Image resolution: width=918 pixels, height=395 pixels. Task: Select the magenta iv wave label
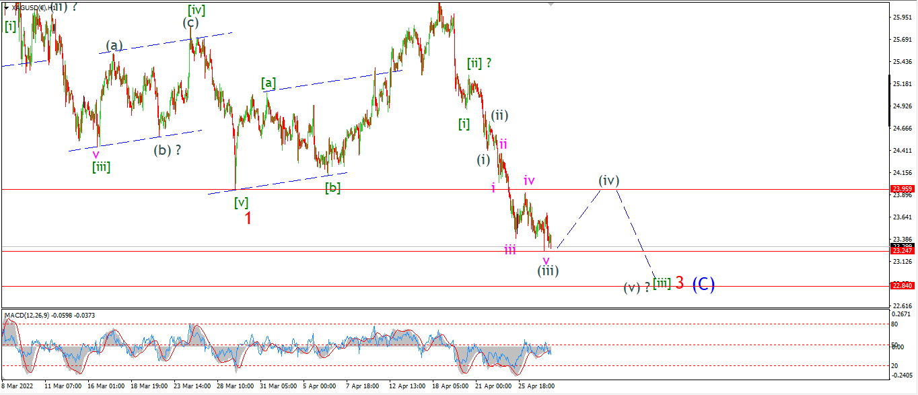[x=529, y=180]
